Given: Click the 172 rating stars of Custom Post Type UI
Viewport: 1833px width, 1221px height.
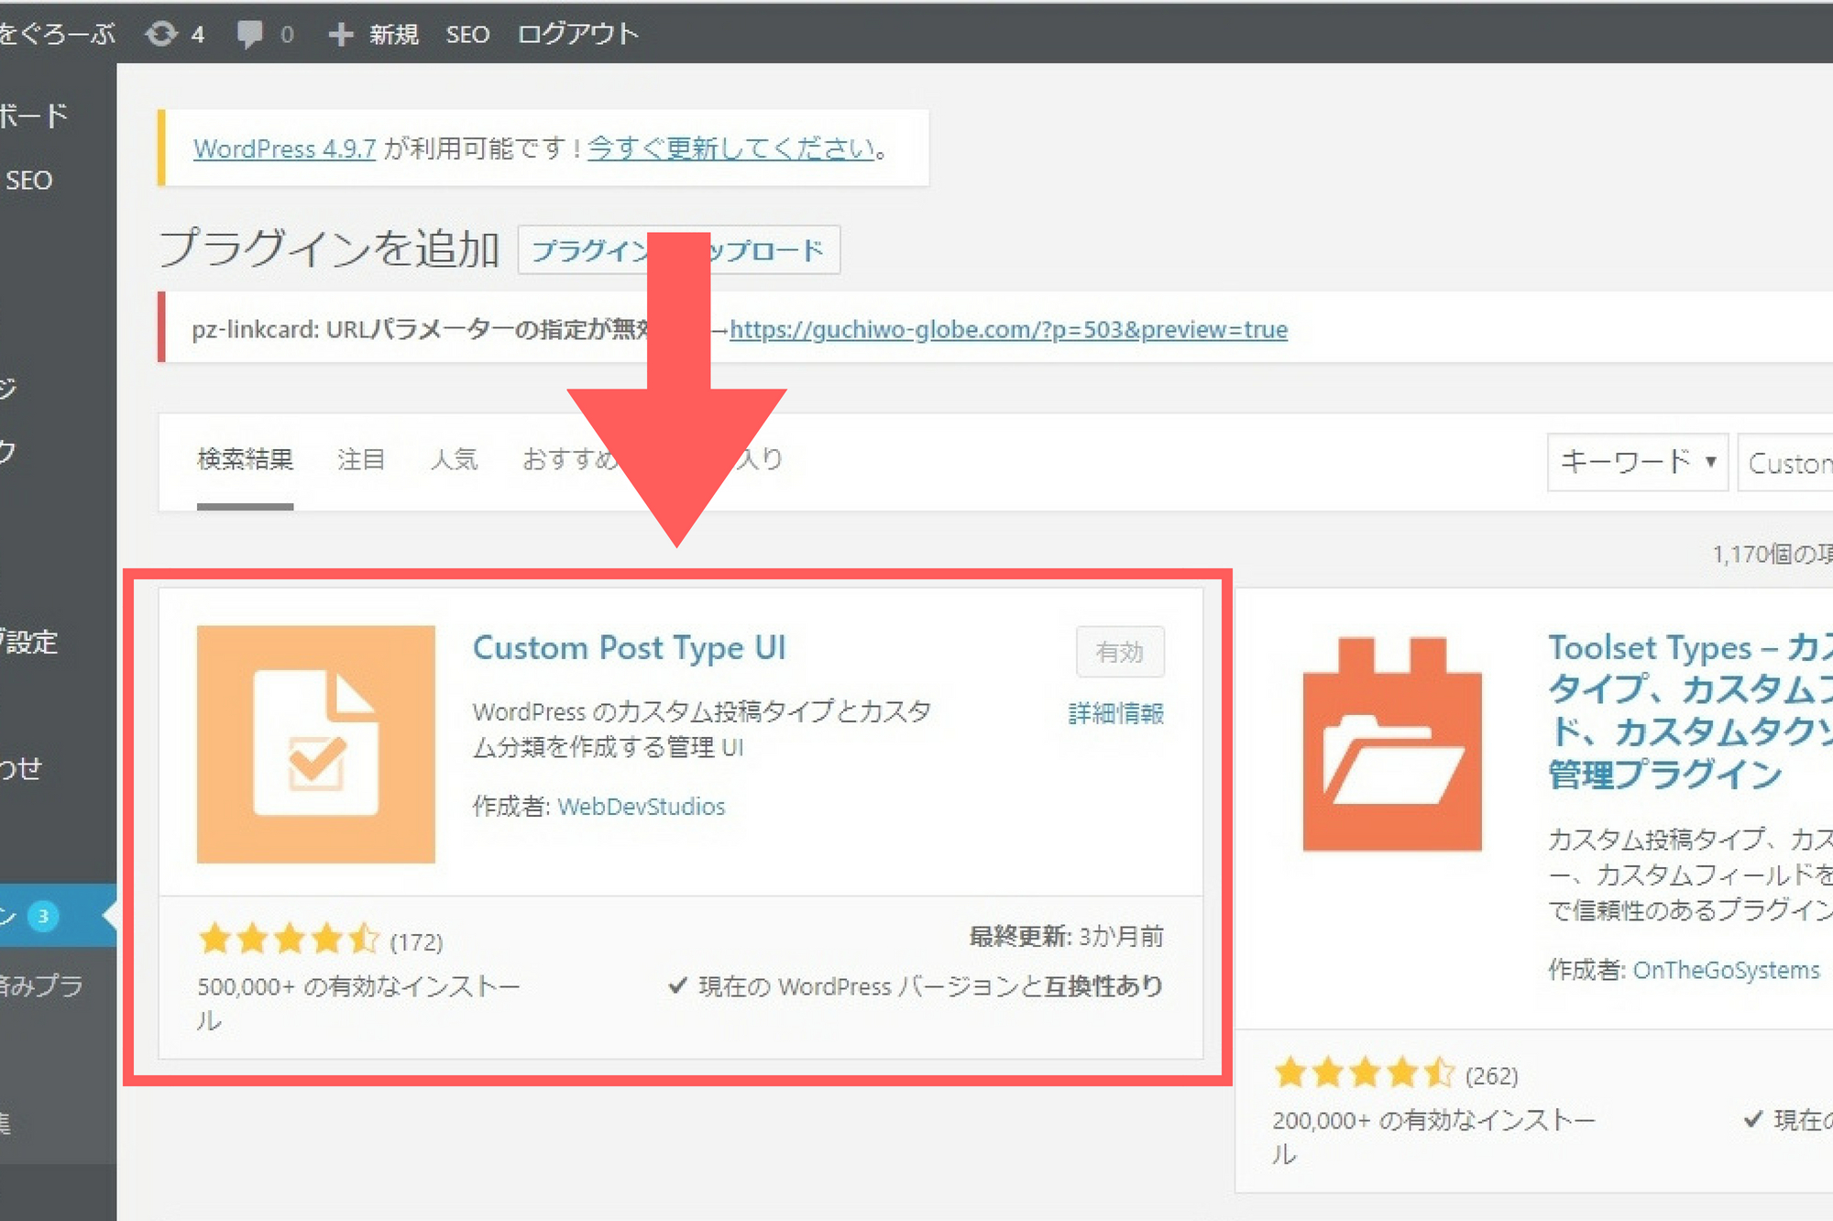Looking at the screenshot, I should [x=289, y=939].
